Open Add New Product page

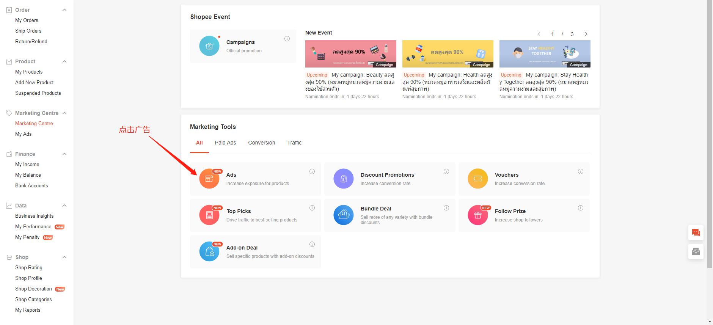[35, 83]
